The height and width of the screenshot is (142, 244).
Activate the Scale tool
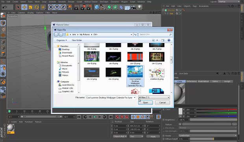coord(31,7)
